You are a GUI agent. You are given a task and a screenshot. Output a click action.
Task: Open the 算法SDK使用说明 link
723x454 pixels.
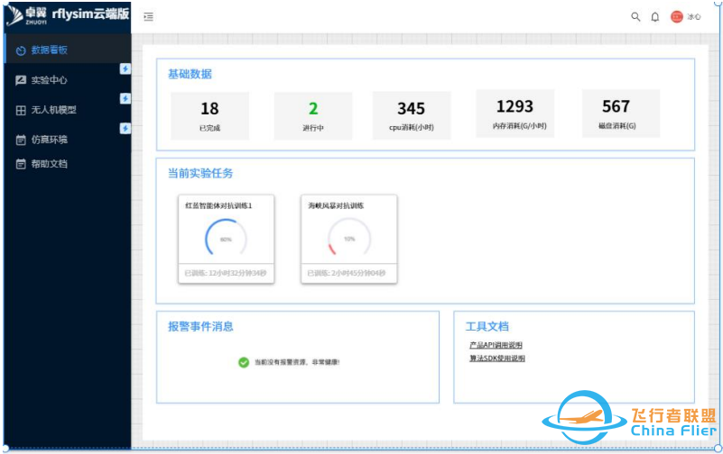(497, 359)
